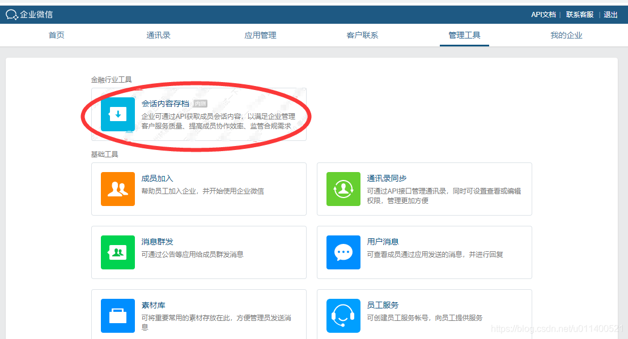Click the 会话内容存档 description about API获取成员会话内容
The height and width of the screenshot is (339, 628).
218,121
